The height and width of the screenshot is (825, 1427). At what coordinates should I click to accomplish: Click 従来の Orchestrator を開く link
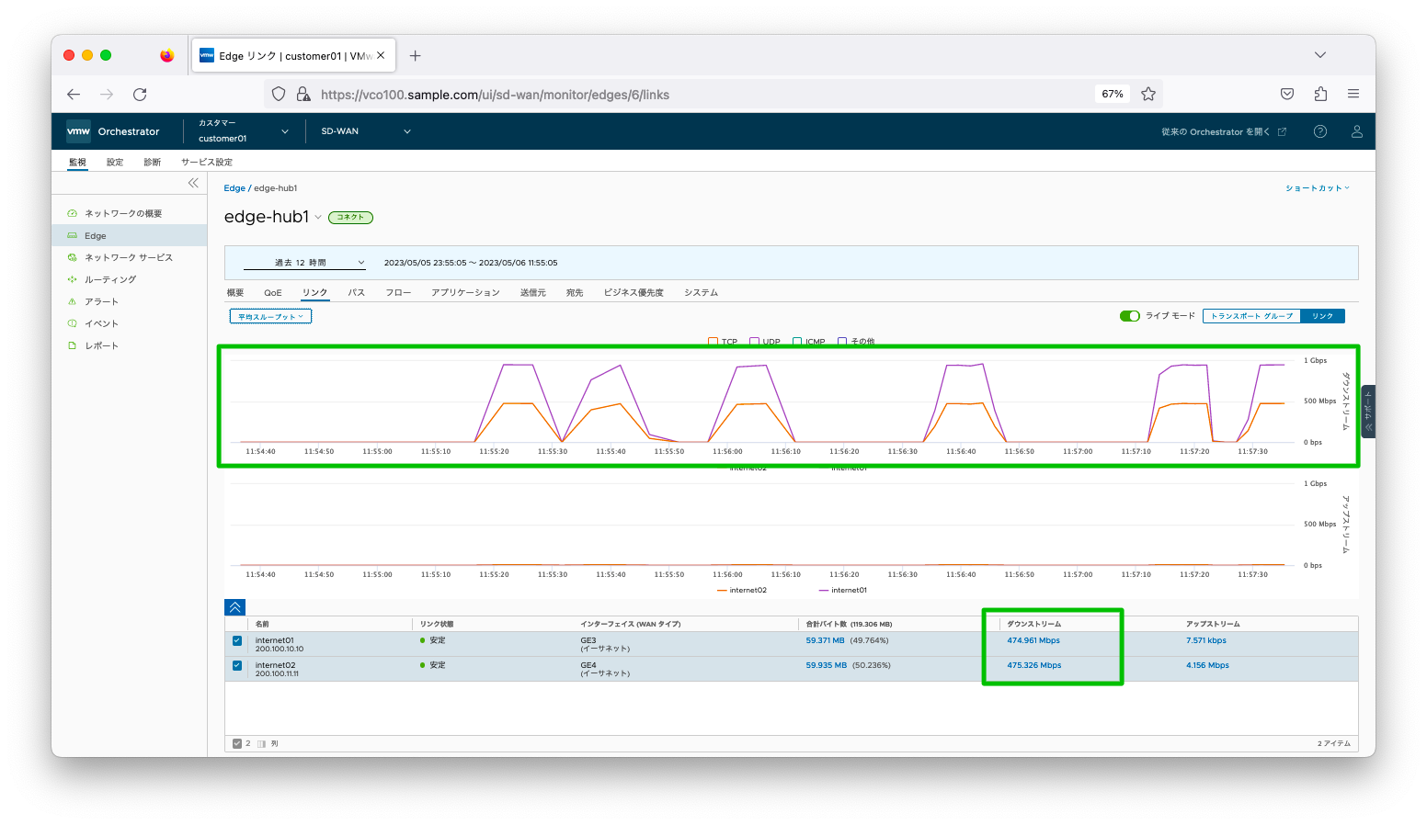click(x=1216, y=131)
